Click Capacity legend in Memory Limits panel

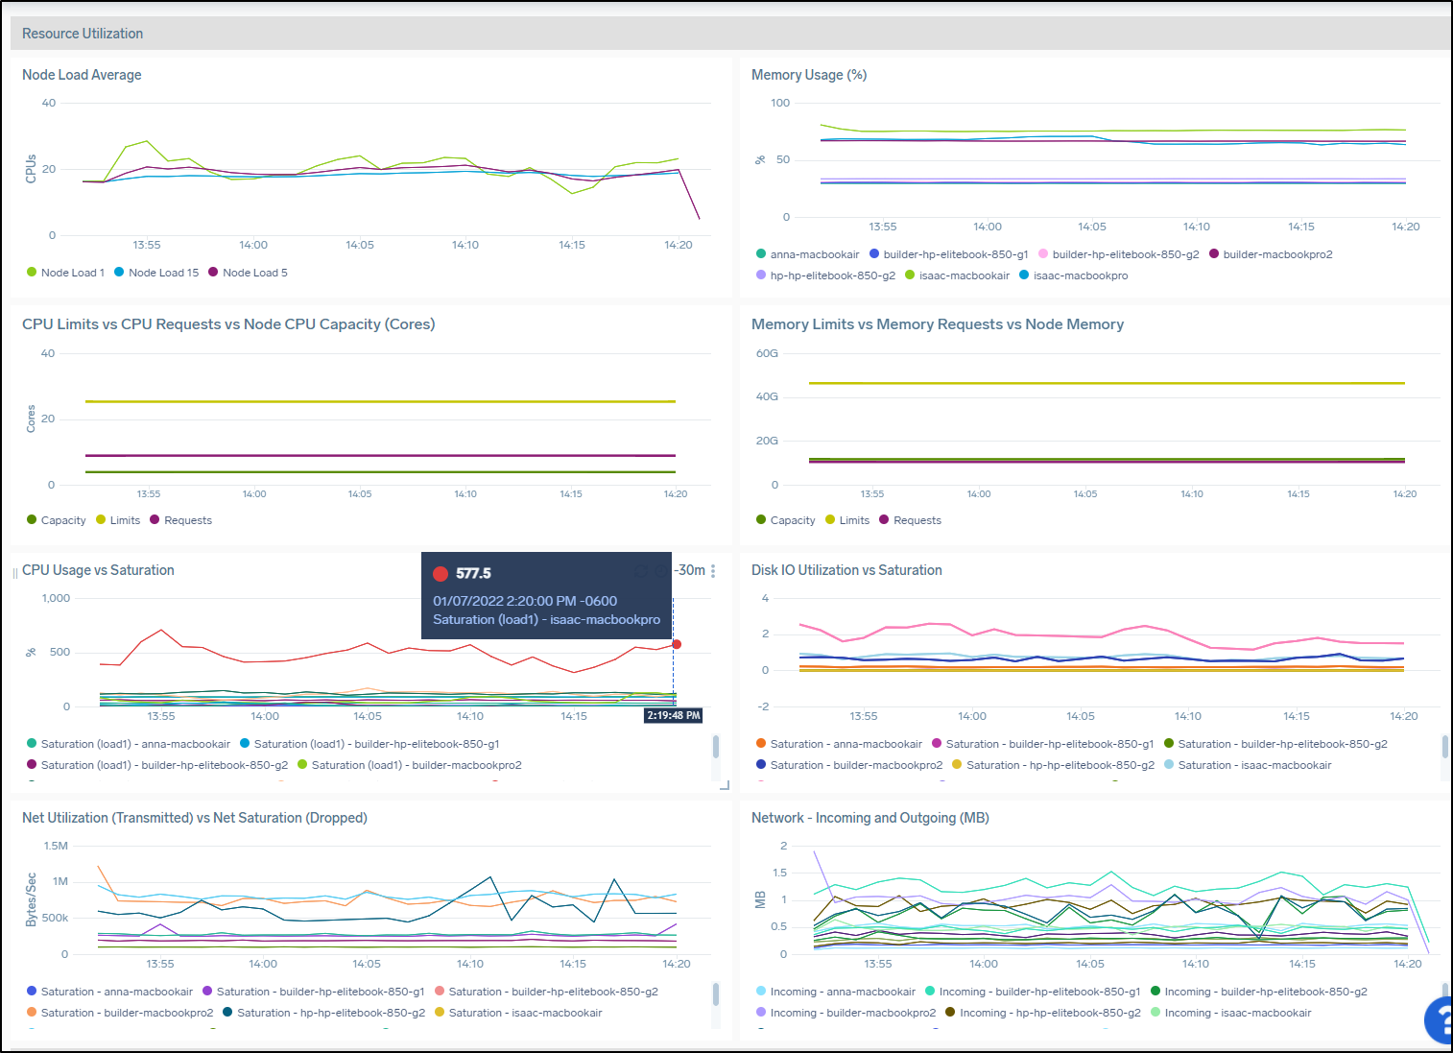pyautogui.click(x=785, y=520)
